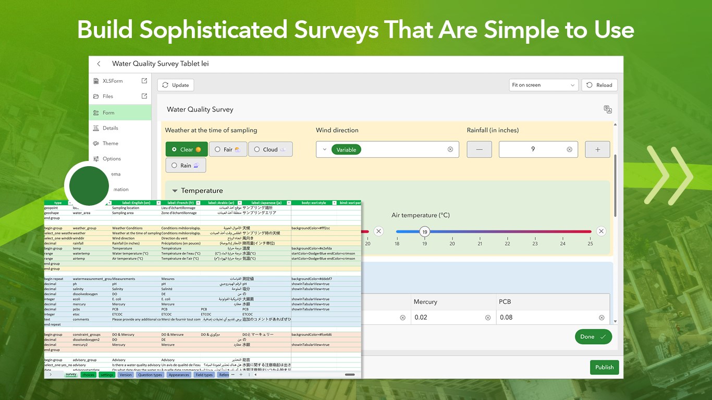The width and height of the screenshot is (712, 400).
Task: Collapse the Temperature group
Action: coord(175,191)
